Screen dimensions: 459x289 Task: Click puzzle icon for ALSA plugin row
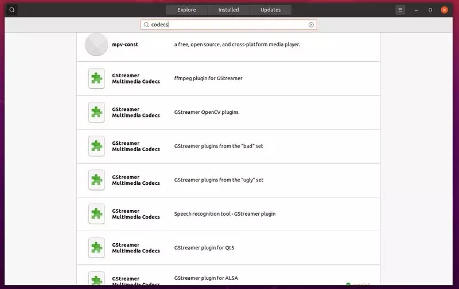96,278
